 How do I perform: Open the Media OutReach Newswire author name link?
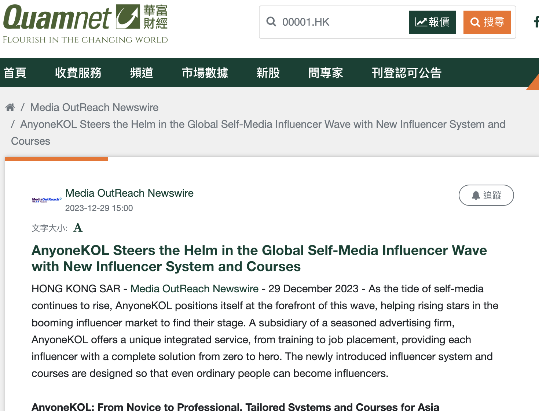point(129,193)
